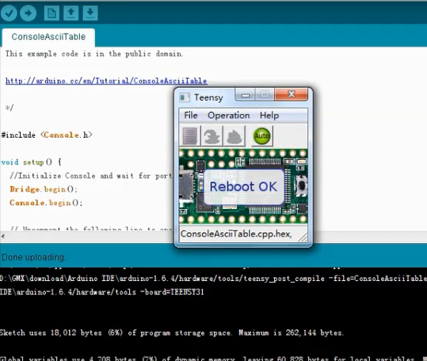This screenshot has width=427, height=361.
Task: Click the Arduino Upload arrow button
Action: point(28,13)
